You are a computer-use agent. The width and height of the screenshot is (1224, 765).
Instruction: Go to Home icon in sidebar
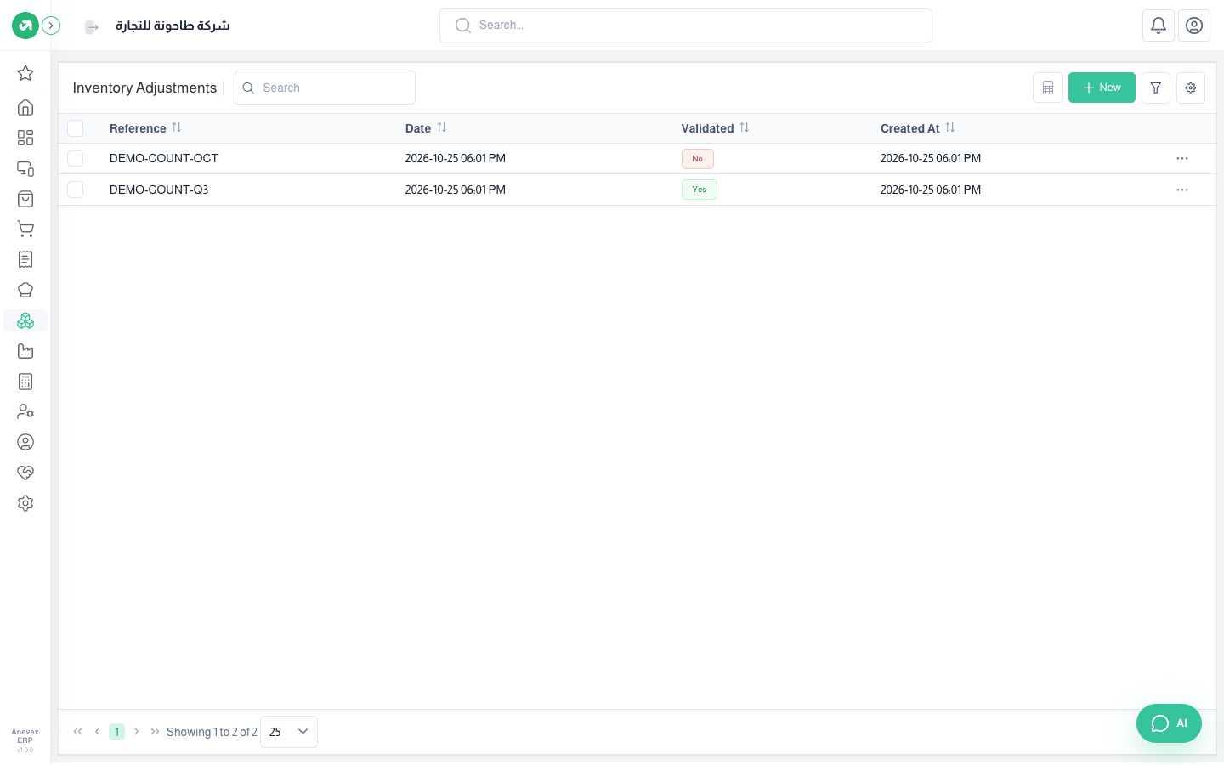pyautogui.click(x=25, y=107)
